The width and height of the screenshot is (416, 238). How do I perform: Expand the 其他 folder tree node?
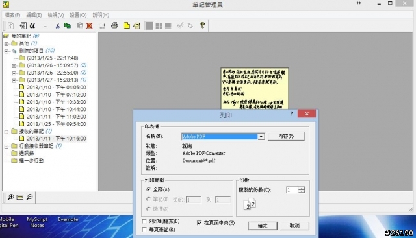point(6,43)
